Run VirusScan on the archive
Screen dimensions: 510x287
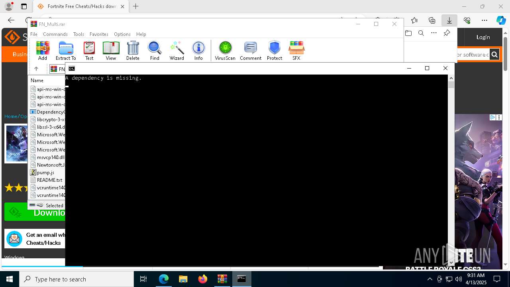point(225,51)
